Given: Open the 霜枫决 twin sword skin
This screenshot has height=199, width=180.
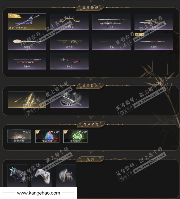Looking at the screenshot, I should 27,61.
